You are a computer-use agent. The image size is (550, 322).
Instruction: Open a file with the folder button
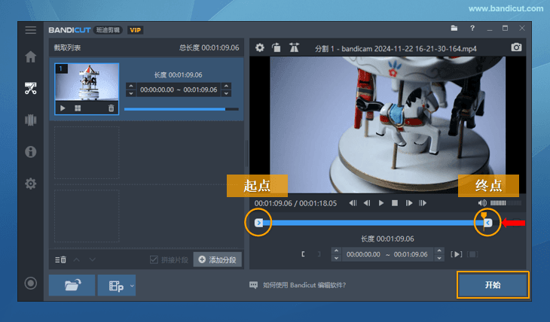72,285
